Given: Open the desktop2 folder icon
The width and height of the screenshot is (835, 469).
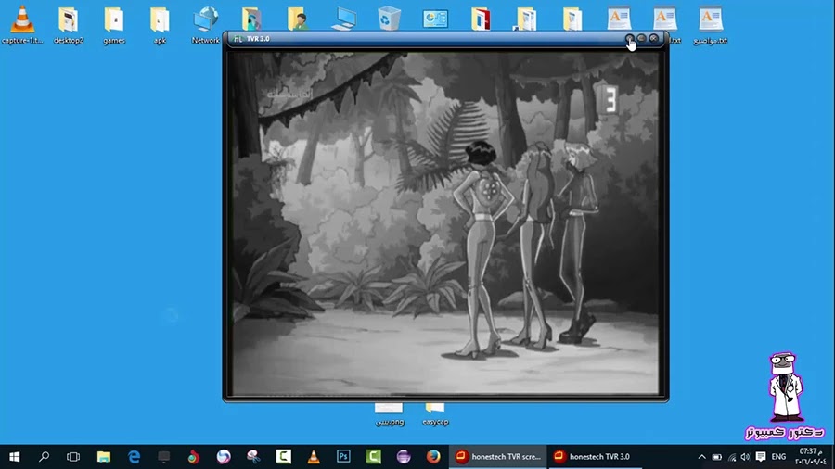Looking at the screenshot, I should pyautogui.click(x=69, y=24).
